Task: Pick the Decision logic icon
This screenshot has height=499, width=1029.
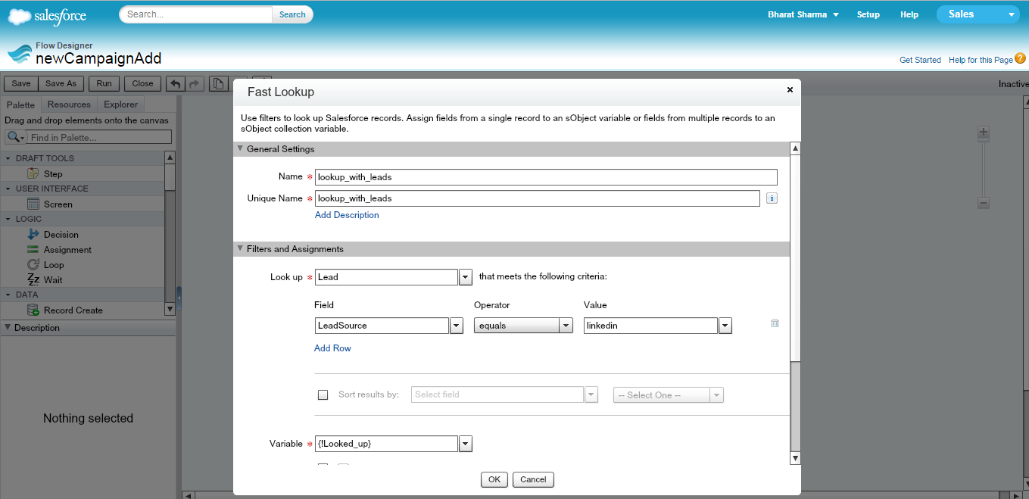Action: pos(33,234)
